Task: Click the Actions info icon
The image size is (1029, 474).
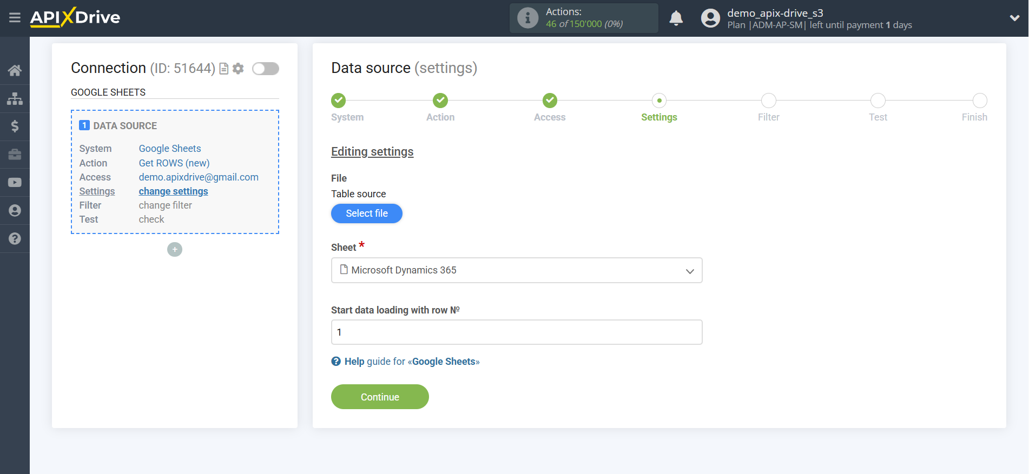Action: click(527, 18)
